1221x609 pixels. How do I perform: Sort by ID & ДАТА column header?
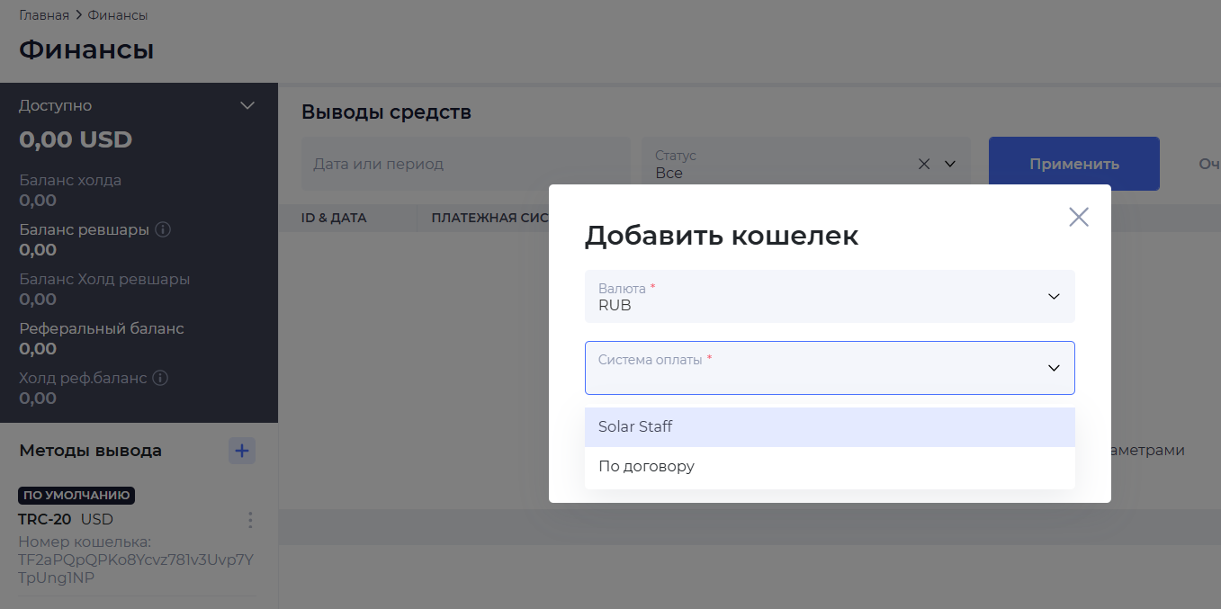click(334, 218)
